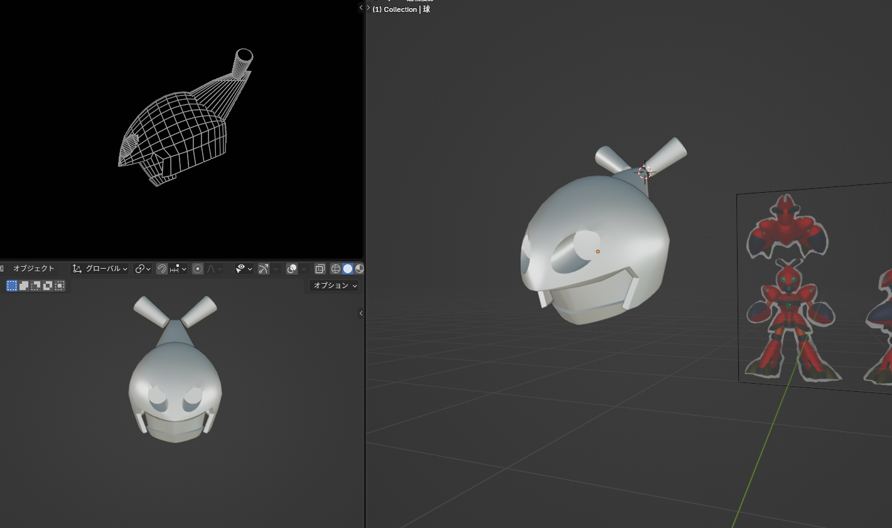Select the invert selection mode icon
892x528 pixels.
click(48, 286)
